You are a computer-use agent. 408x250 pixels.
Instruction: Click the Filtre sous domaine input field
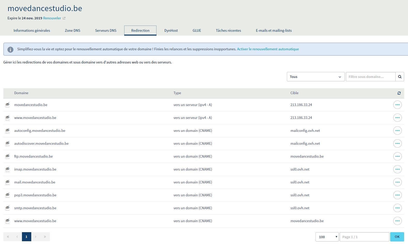point(370,77)
